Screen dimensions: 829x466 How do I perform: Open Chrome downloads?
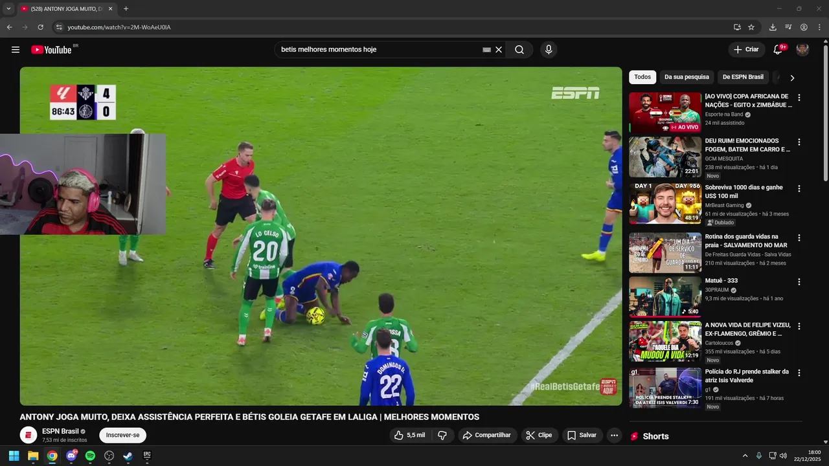coord(773,27)
